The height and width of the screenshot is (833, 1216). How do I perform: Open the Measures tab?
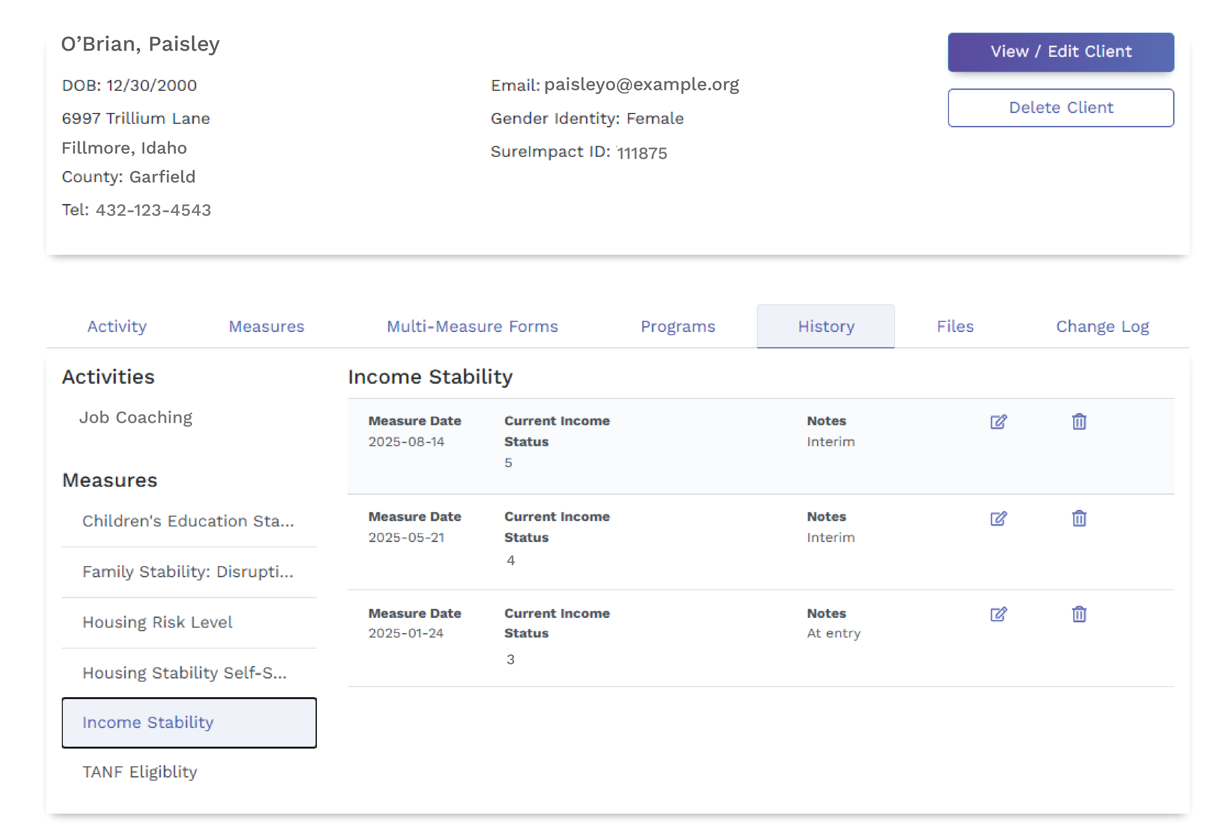[x=266, y=326]
